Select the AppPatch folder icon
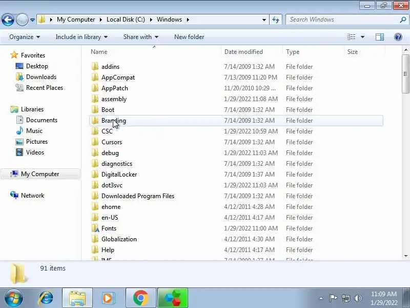Viewport: 410px width, 308px height. coord(95,88)
